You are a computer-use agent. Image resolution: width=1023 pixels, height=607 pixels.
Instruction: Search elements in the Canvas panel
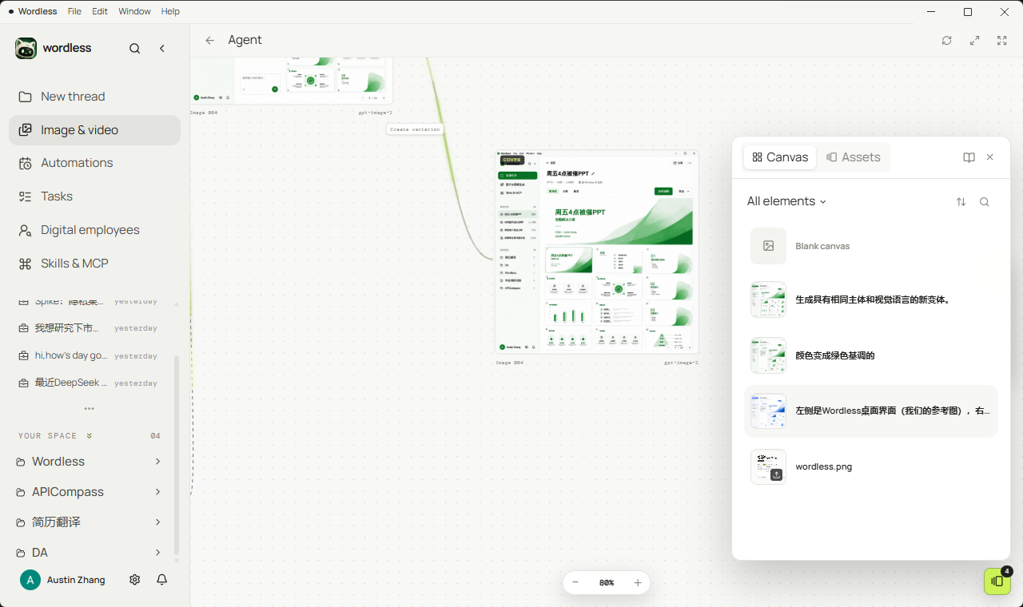985,202
